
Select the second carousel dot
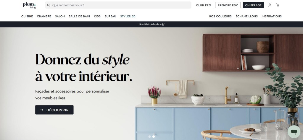point(154,136)
